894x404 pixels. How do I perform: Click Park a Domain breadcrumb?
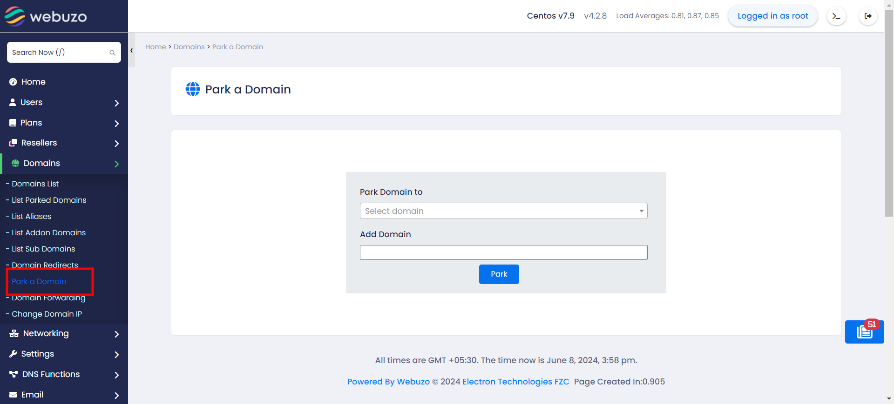pyautogui.click(x=237, y=47)
